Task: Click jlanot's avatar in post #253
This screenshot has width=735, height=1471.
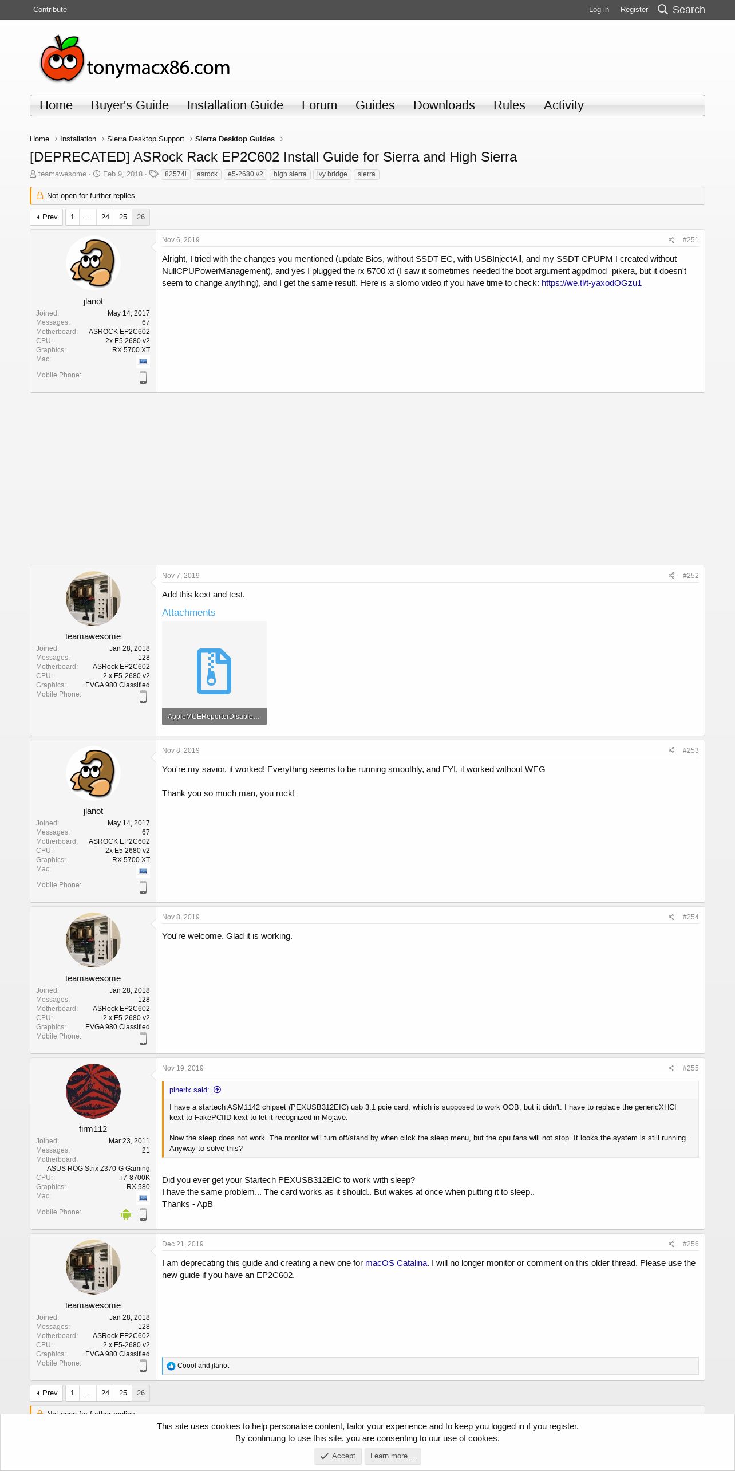Action: [93, 773]
